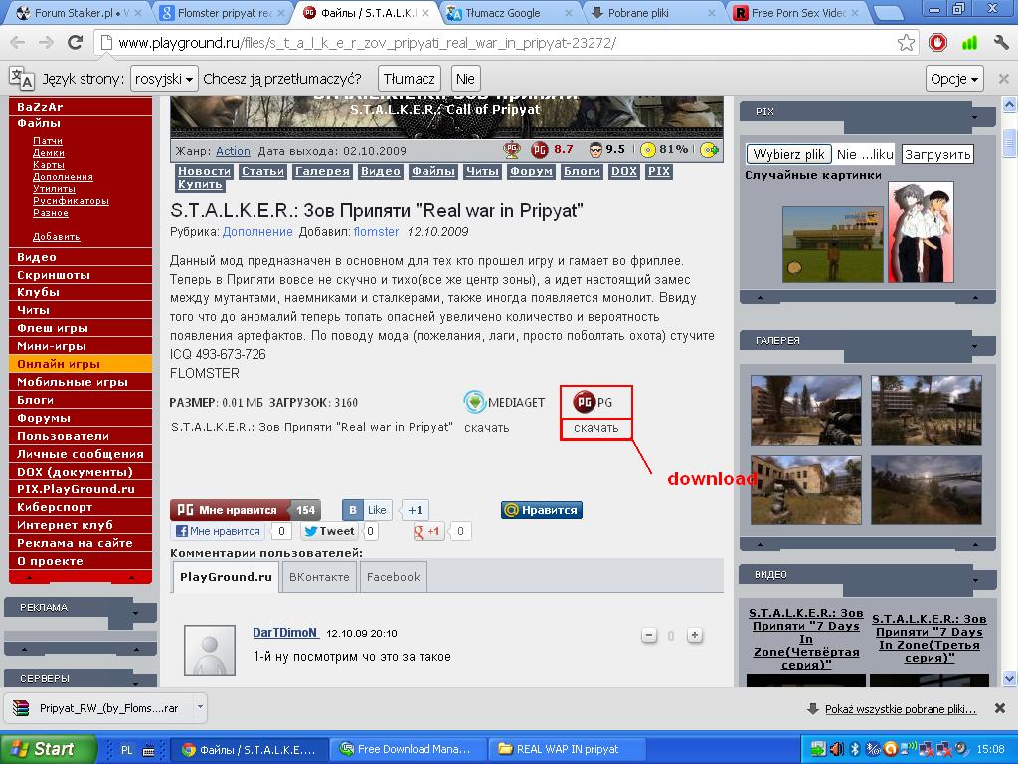Close the downloads shelf

coord(1000,708)
